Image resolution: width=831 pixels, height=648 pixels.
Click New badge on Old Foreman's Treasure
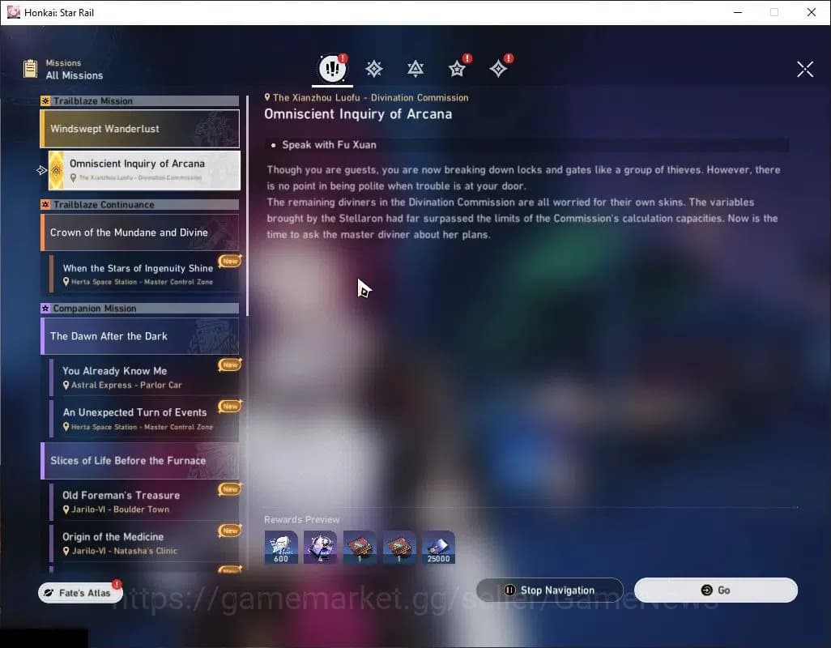(230, 488)
